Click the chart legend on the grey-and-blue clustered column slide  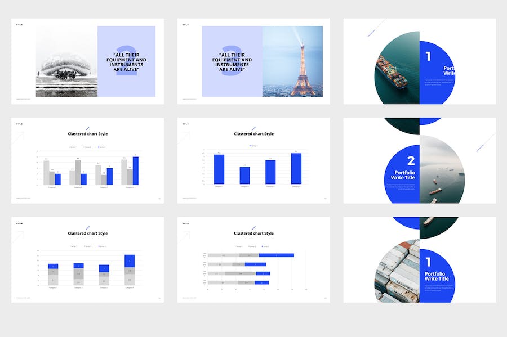87,147
